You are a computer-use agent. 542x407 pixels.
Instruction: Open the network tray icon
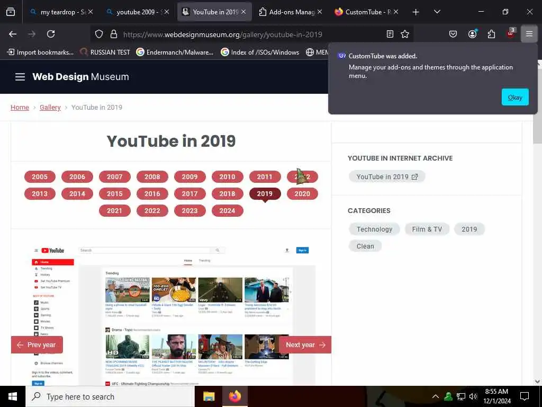(x=461, y=396)
